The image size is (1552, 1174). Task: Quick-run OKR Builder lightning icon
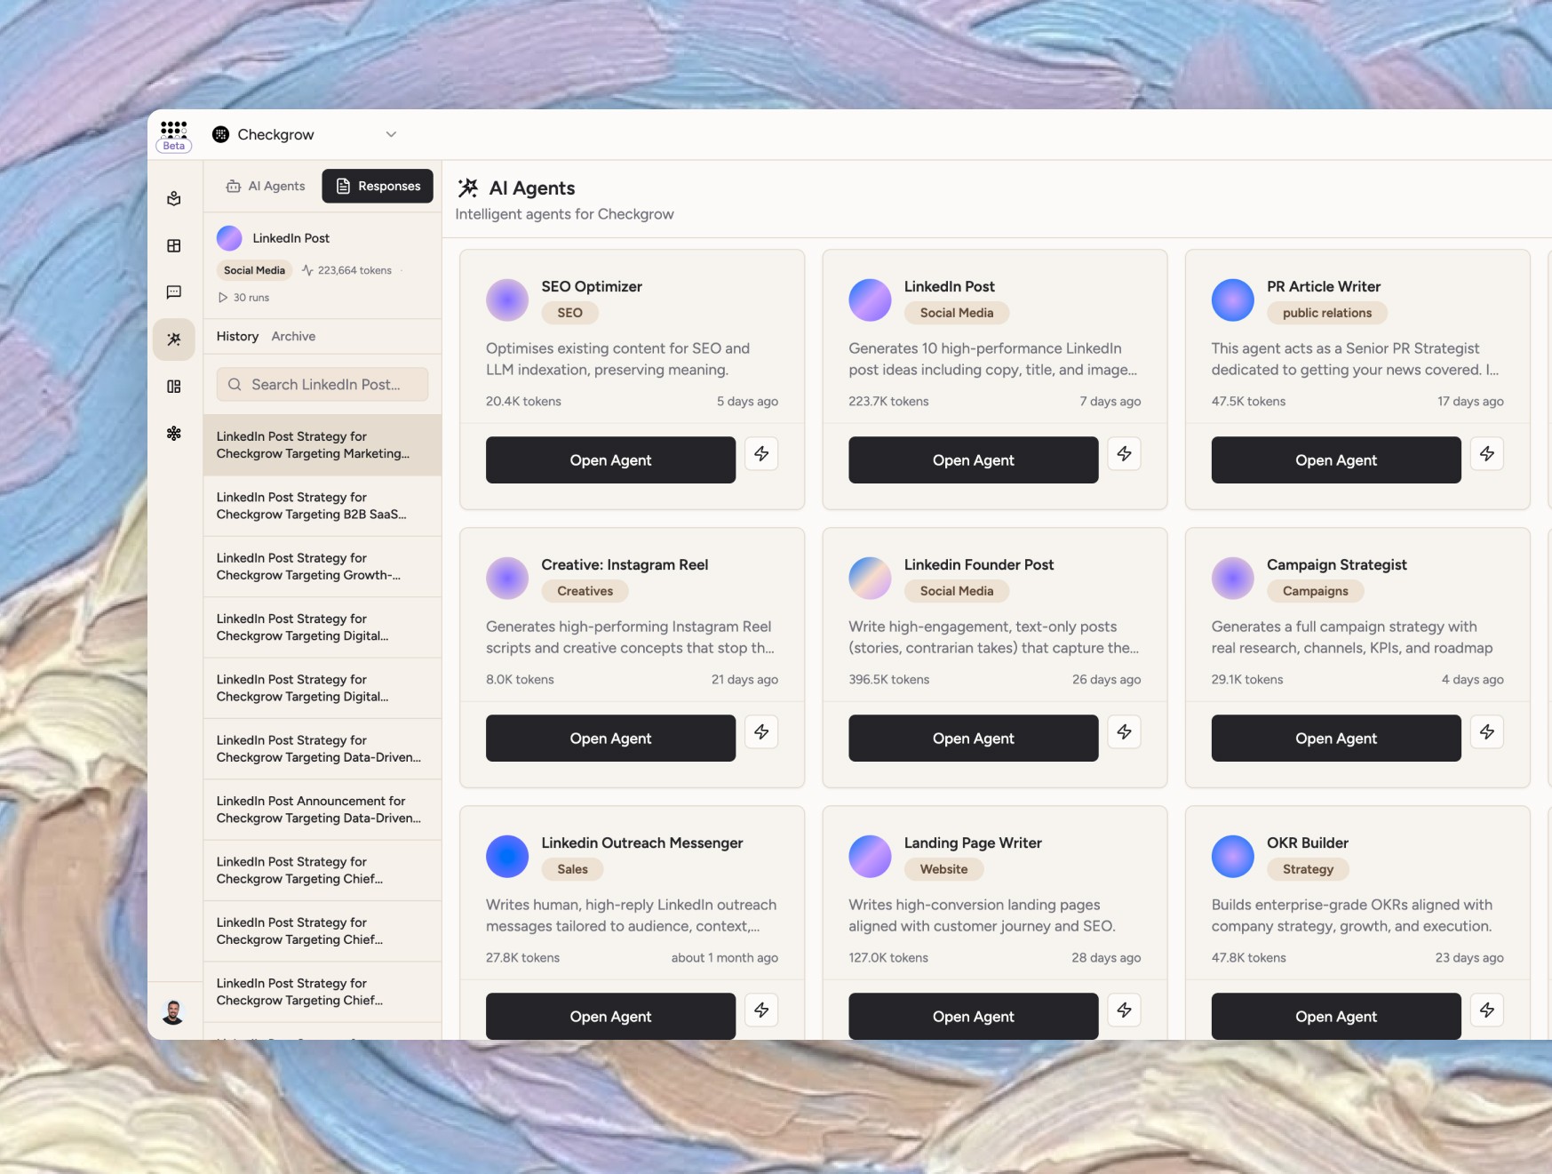(x=1487, y=1010)
